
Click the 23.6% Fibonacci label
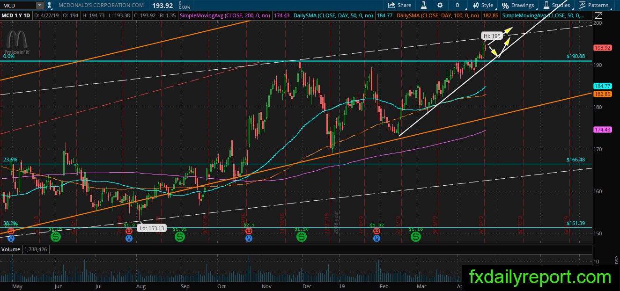pos(10,160)
